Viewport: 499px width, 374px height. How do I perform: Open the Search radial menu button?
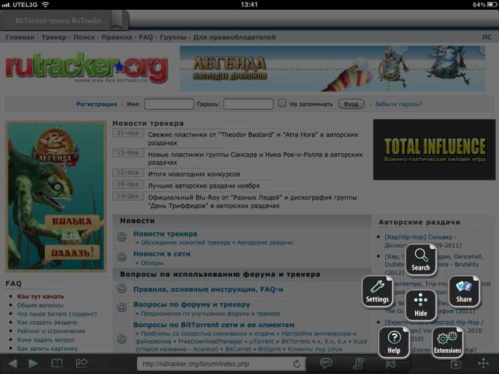click(x=420, y=259)
